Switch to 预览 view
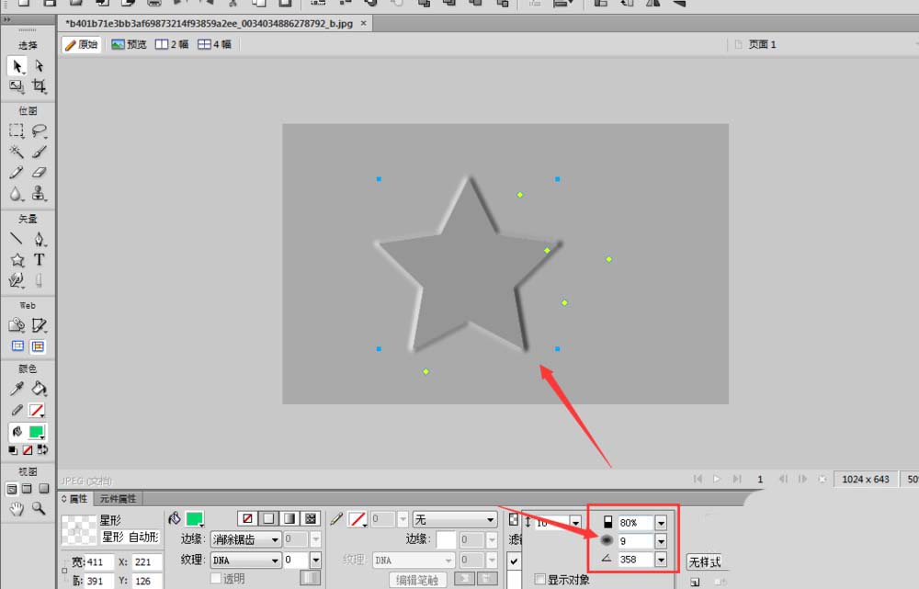Image resolution: width=919 pixels, height=589 pixels. pyautogui.click(x=129, y=44)
